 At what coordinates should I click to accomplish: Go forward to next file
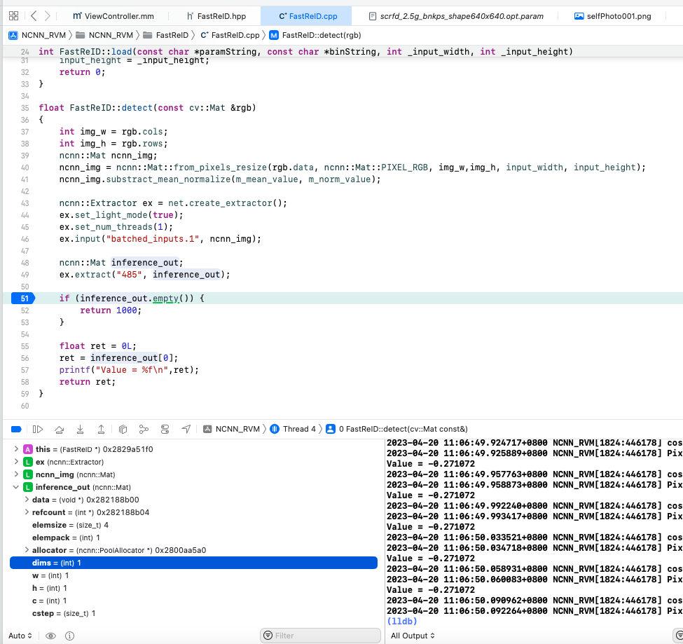pyautogui.click(x=48, y=16)
